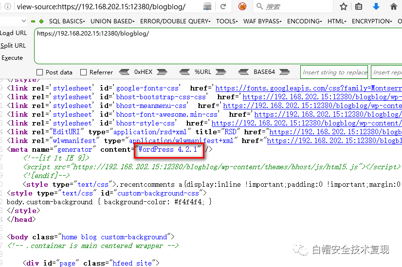
Task: Encode with right %URL arrow
Action: [x=221, y=72]
